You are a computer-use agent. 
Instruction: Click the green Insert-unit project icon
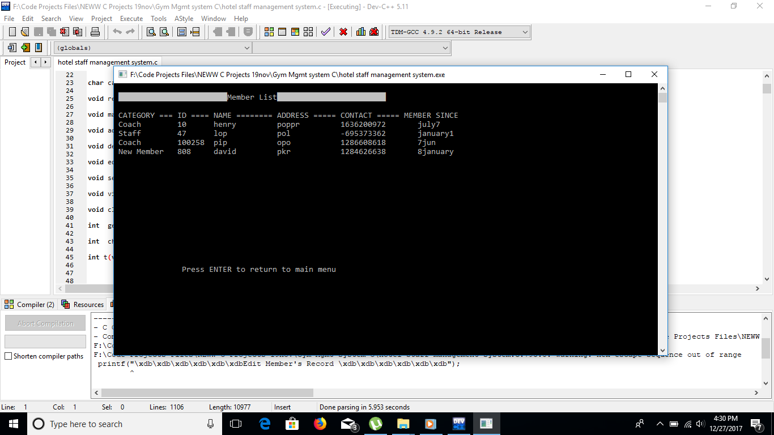click(x=25, y=48)
